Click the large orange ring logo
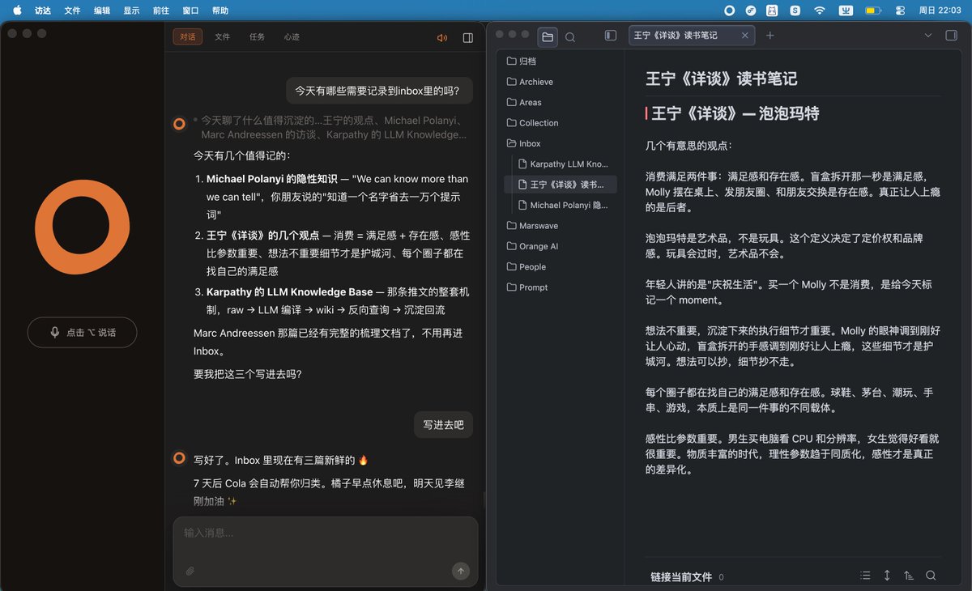Image resolution: width=972 pixels, height=591 pixels. click(x=82, y=228)
